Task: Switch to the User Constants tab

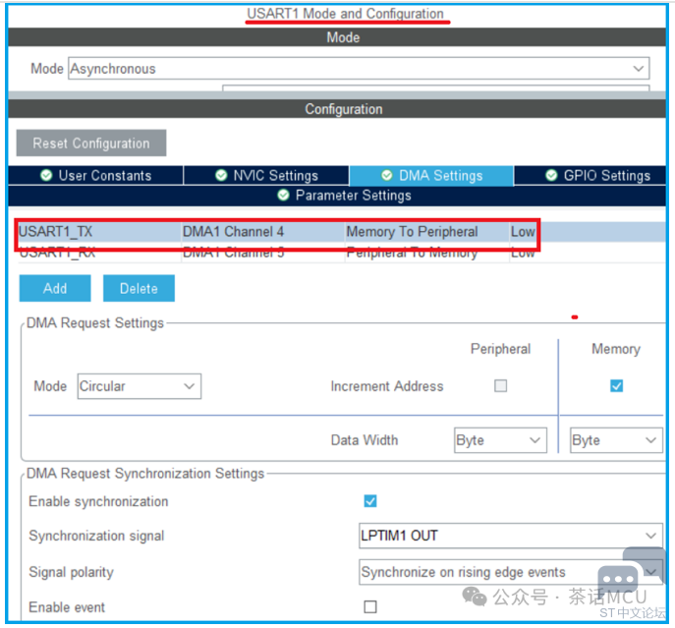Action: pyautogui.click(x=95, y=175)
